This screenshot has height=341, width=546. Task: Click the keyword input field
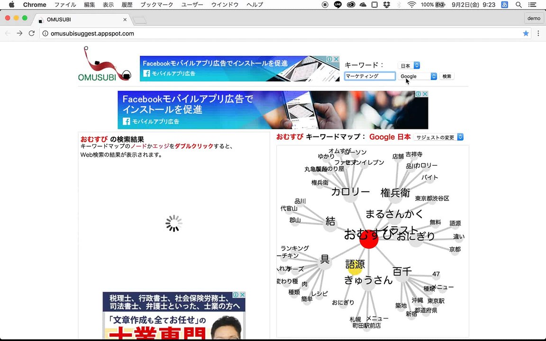pos(370,76)
